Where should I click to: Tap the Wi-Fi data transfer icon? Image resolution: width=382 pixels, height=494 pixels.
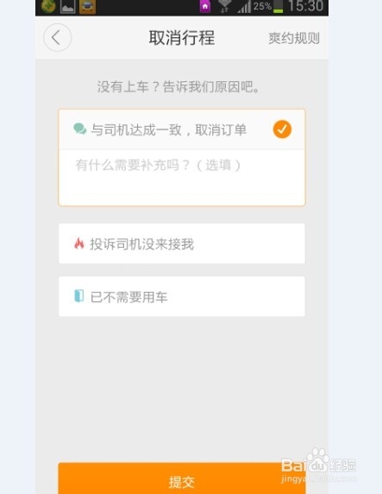[224, 7]
